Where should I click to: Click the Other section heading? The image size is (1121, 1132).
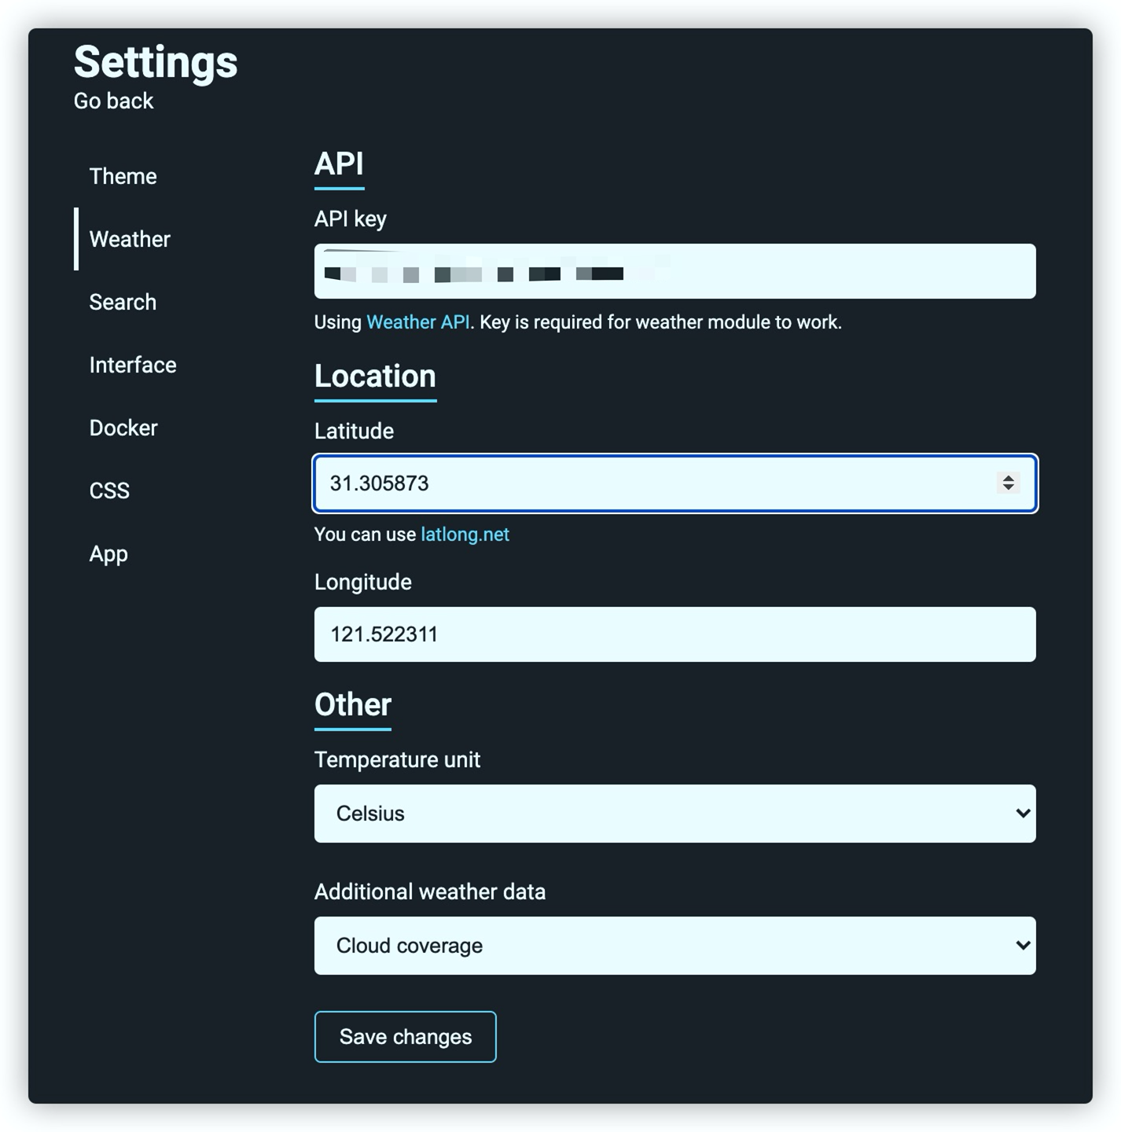pyautogui.click(x=353, y=705)
